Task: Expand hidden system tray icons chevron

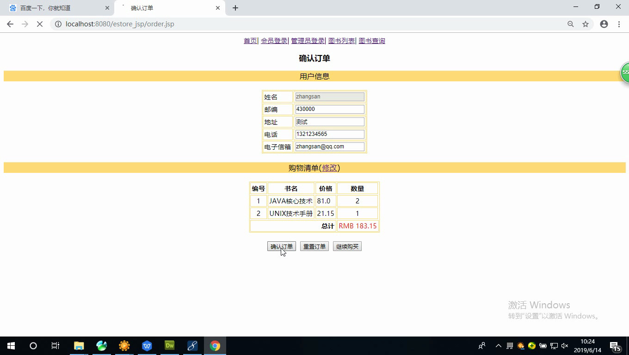Action: (499, 346)
